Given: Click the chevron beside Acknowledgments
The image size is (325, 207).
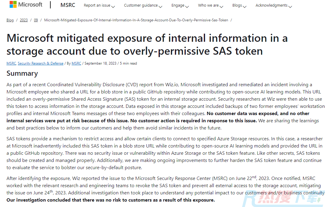Looking at the screenshot, I should click(x=290, y=7).
